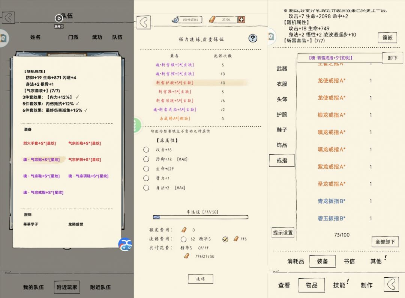Screen dimensions: 405x298
Task: Choose the 62 精华S refinement cost option
Action: click(x=183, y=239)
